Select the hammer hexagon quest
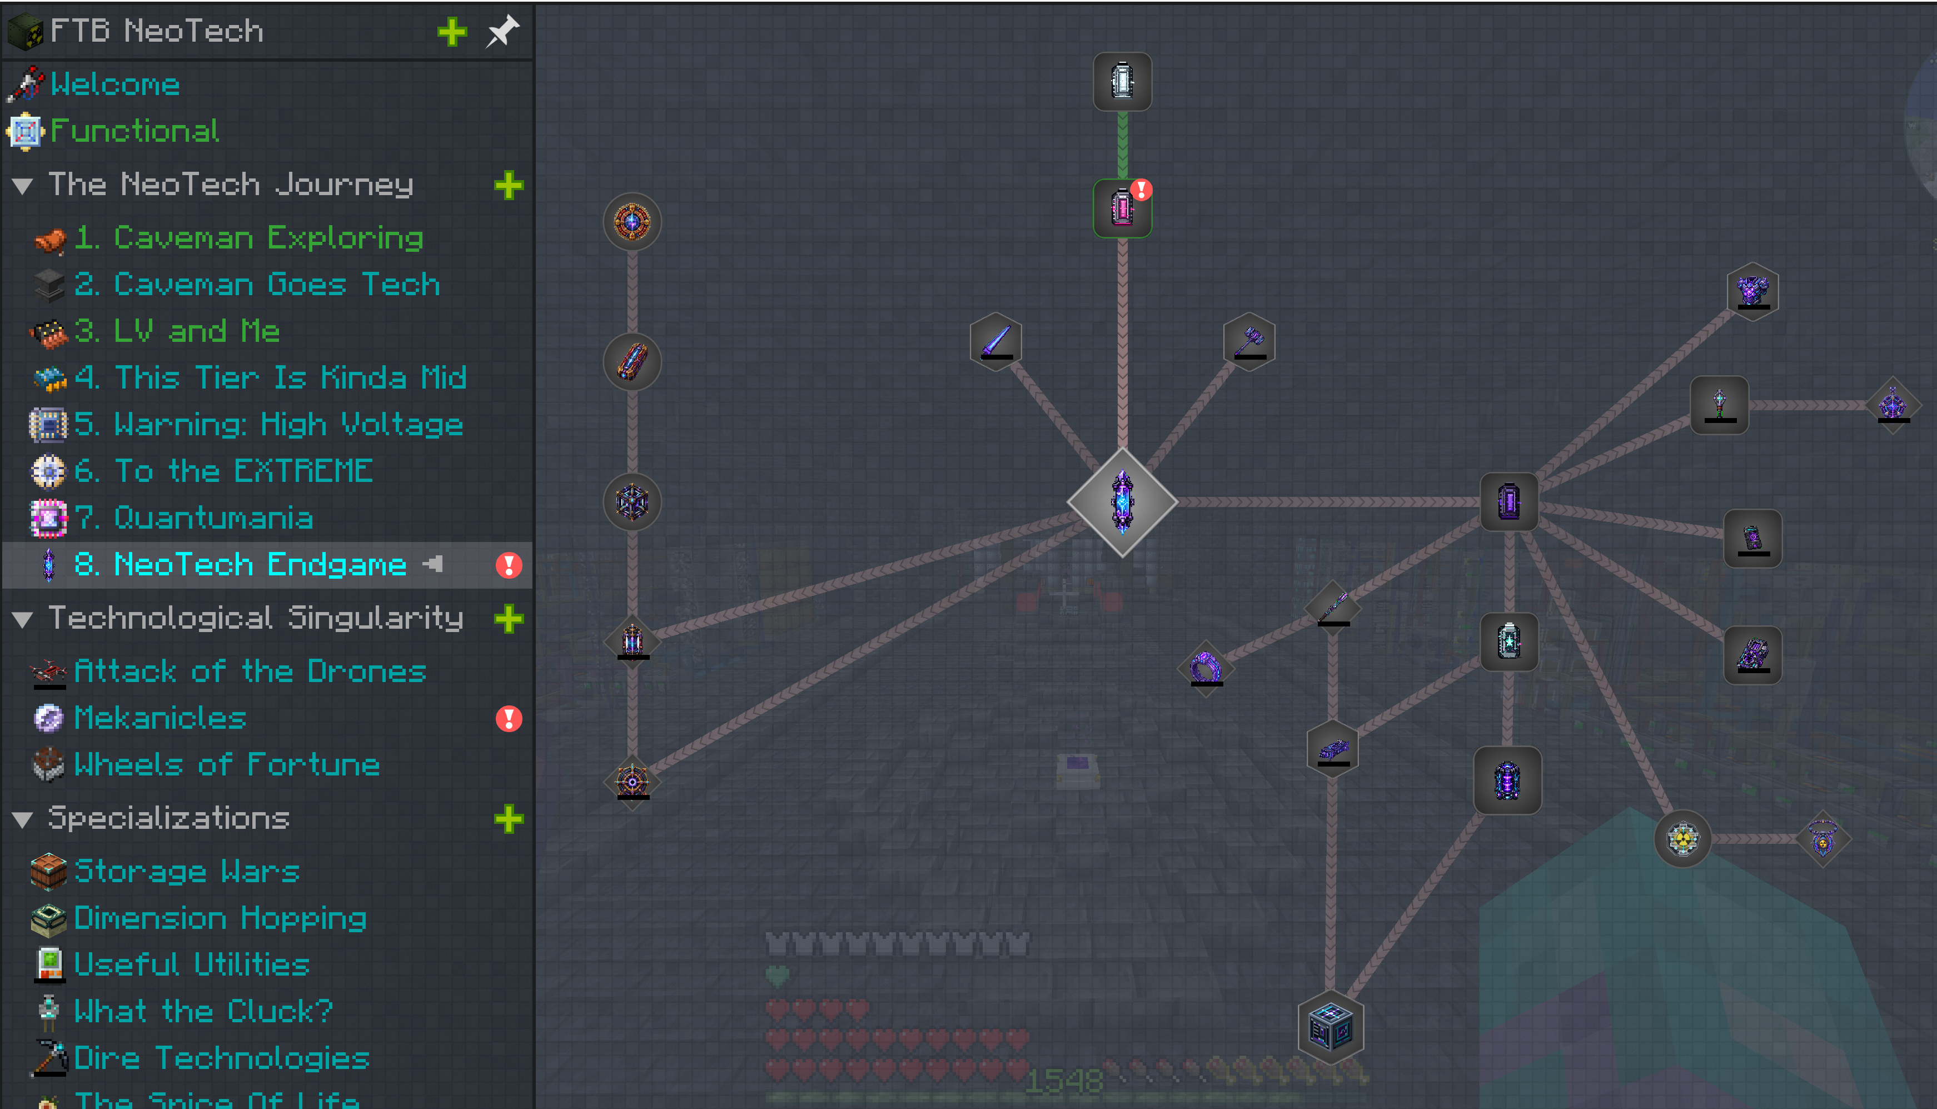The image size is (1937, 1109). pyautogui.click(x=1249, y=341)
